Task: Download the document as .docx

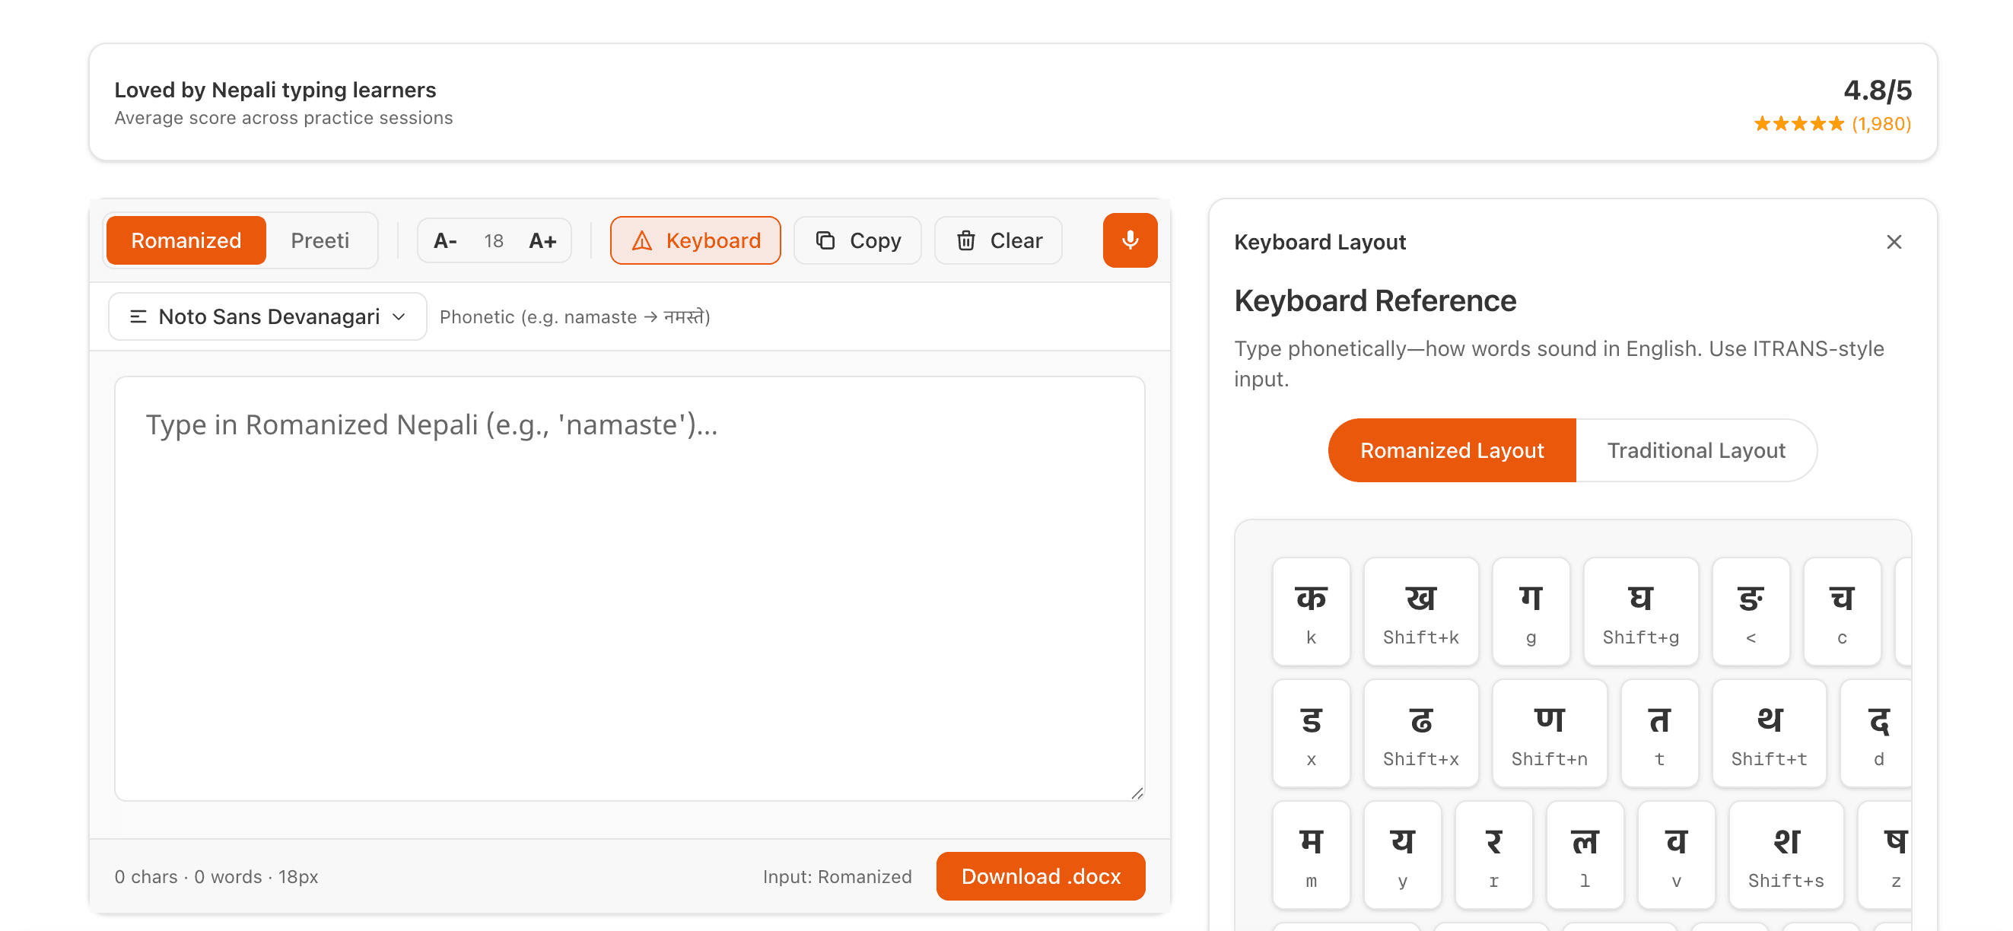Action: click(x=1040, y=875)
